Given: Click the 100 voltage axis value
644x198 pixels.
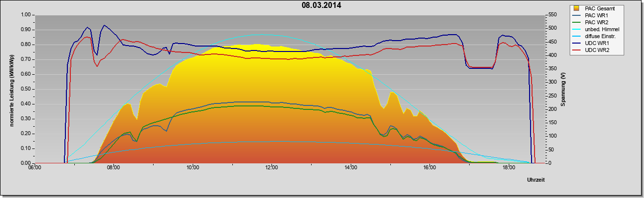Looking at the screenshot, I should tap(551, 136).
